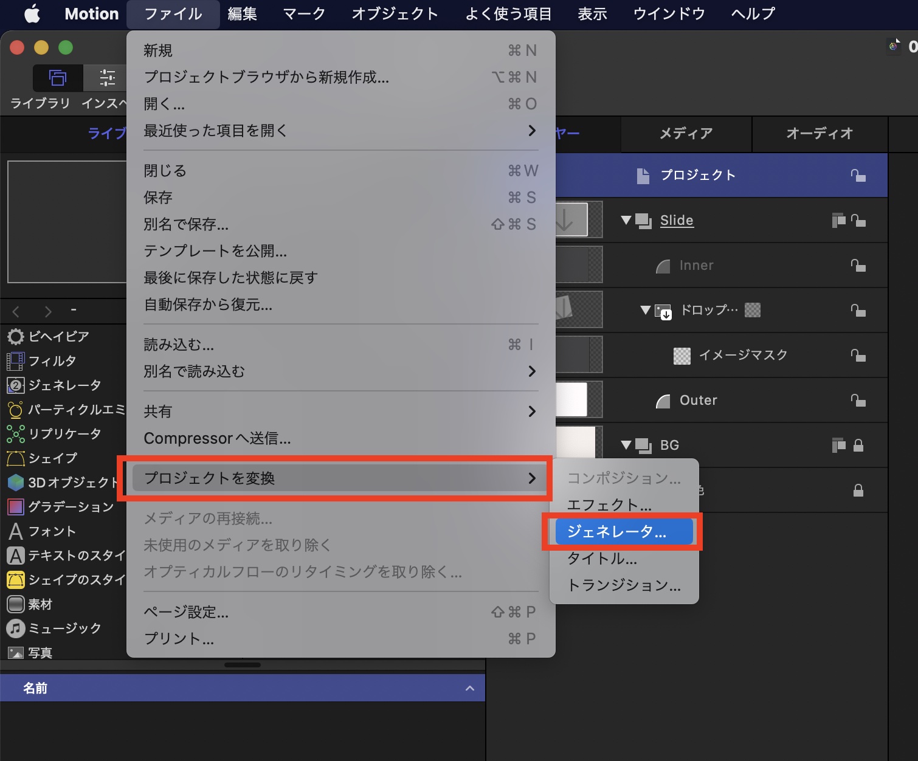Choose タイトル... from the convert submenu
The height and width of the screenshot is (761, 918).
pyautogui.click(x=624, y=559)
